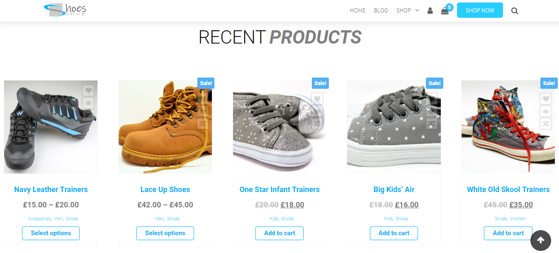Screen dimensions: 559x253
Task: Click the Shoes Shop logo
Action: click(x=65, y=10)
